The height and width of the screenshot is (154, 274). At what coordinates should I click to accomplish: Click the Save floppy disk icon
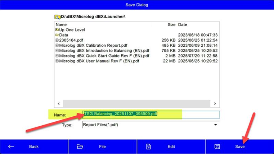point(217,146)
